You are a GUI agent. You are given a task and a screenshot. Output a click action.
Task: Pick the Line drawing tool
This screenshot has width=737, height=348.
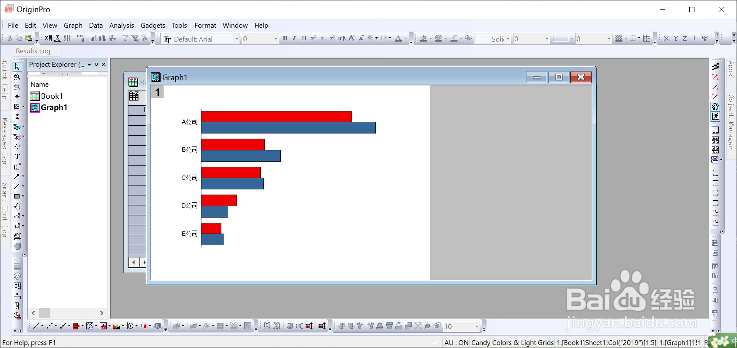[17, 186]
